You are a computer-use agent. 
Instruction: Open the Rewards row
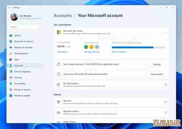(x=111, y=102)
